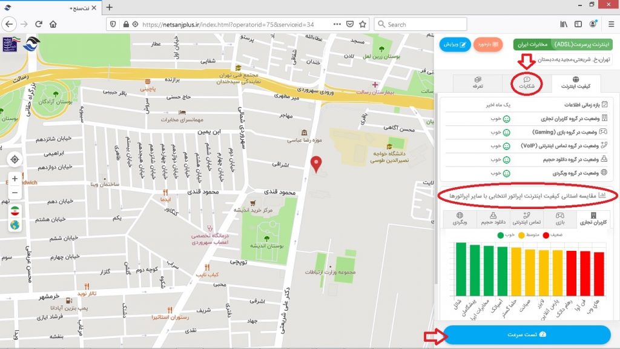Screen dimensions: 620x349
Task: Select the وبگردی browsing chart tab
Action: click(x=460, y=218)
